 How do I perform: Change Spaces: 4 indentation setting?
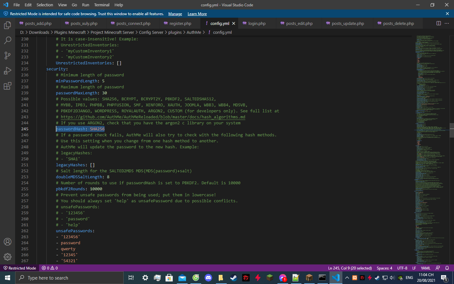tap(384, 268)
